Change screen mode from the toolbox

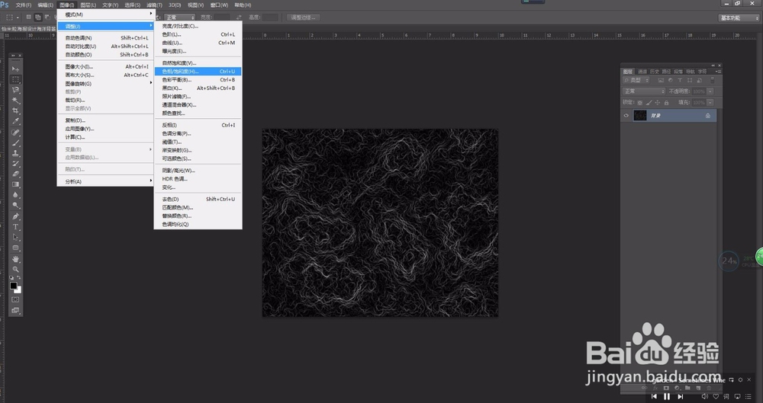click(x=15, y=310)
